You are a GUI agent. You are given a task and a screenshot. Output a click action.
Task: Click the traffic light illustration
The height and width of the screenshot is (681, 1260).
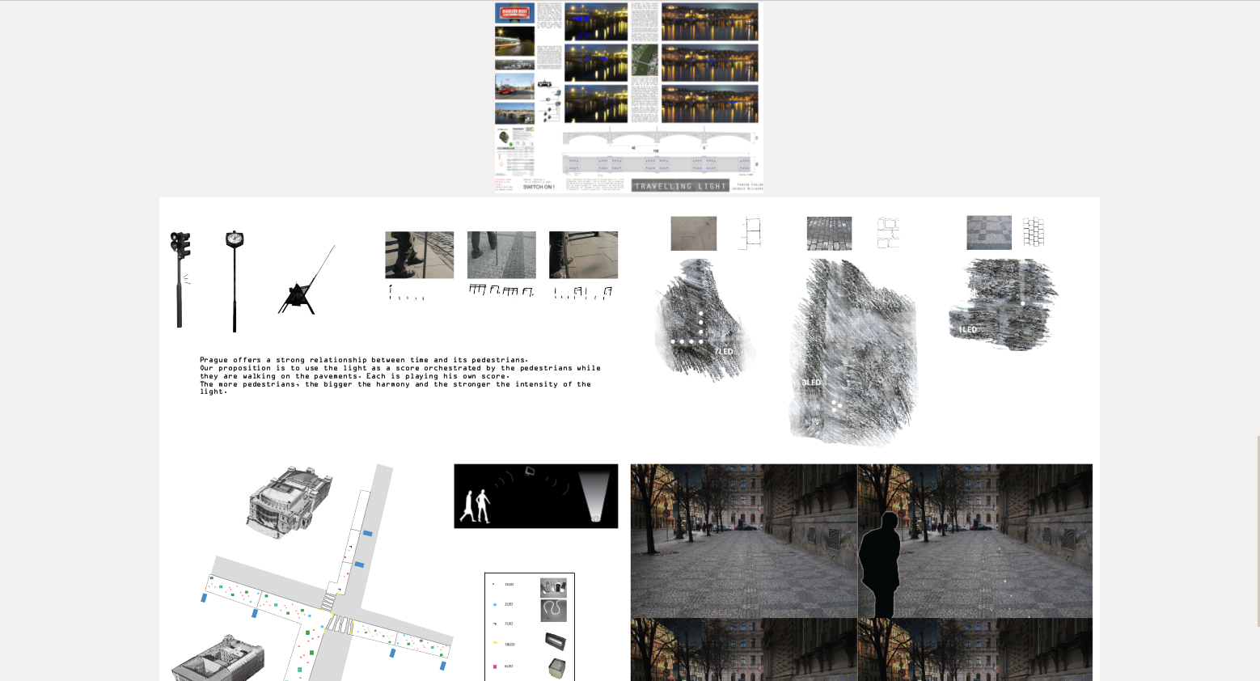180,279
